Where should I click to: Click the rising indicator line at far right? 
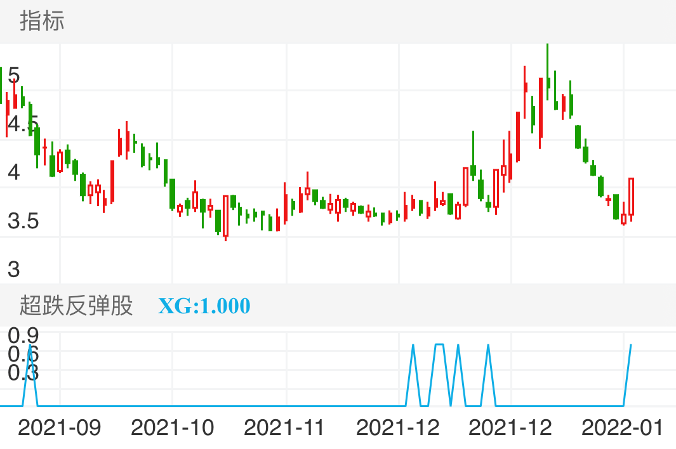point(627,374)
